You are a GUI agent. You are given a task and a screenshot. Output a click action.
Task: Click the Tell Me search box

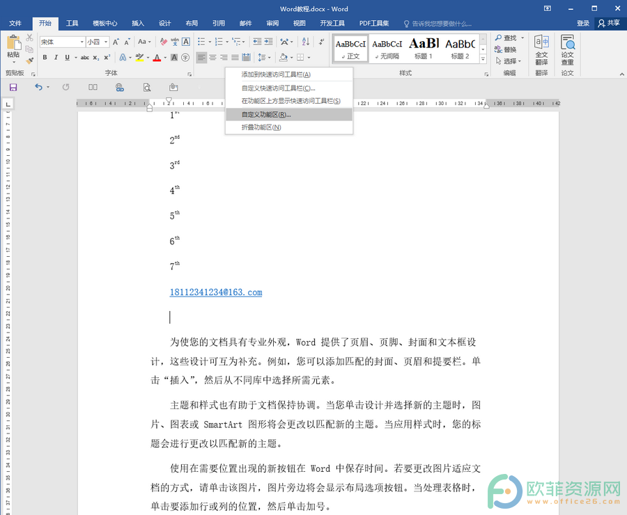point(438,24)
